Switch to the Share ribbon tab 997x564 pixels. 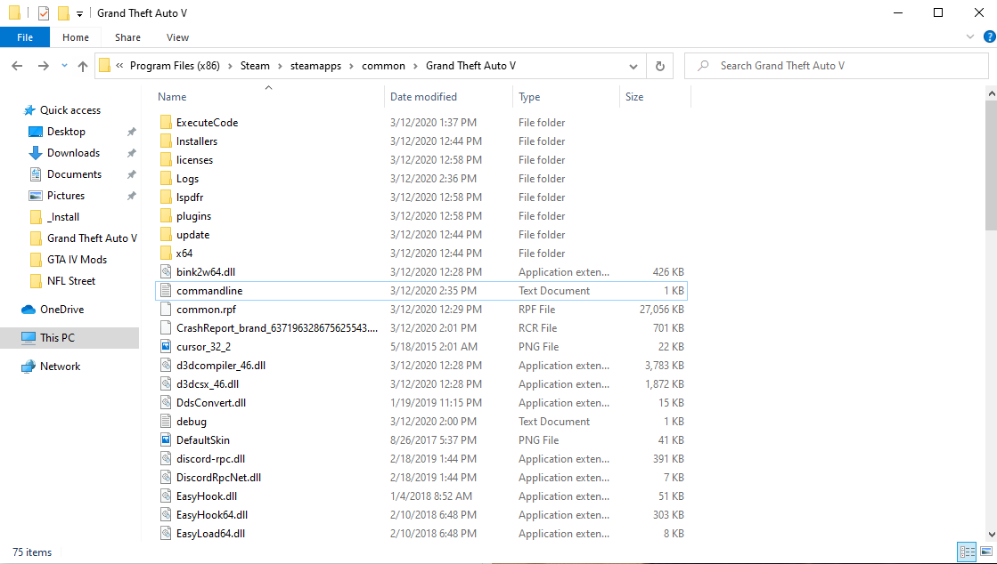[127, 37]
